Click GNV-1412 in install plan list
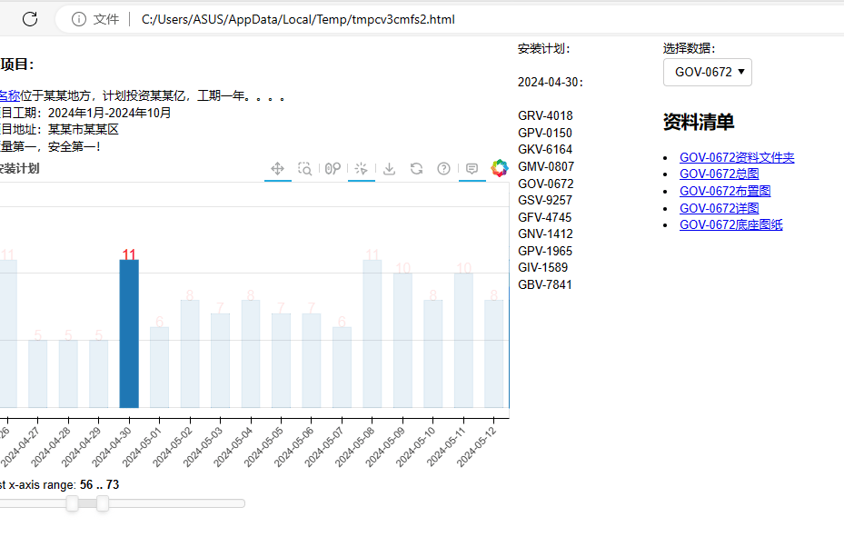Image resolution: width=844 pixels, height=547 pixels. [x=545, y=234]
